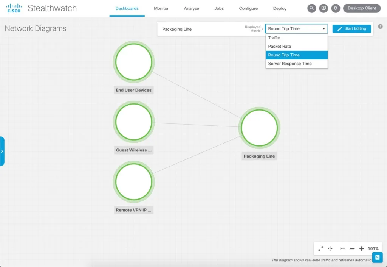Select Round Trip Time option

[x=297, y=55]
